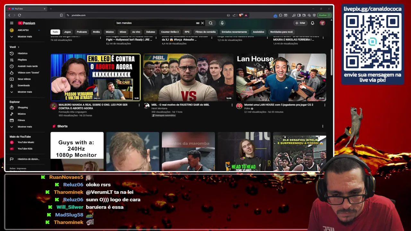Select the Jogos filter chip
Image resolution: width=411 pixels, height=231 pixels.
pos(67,32)
